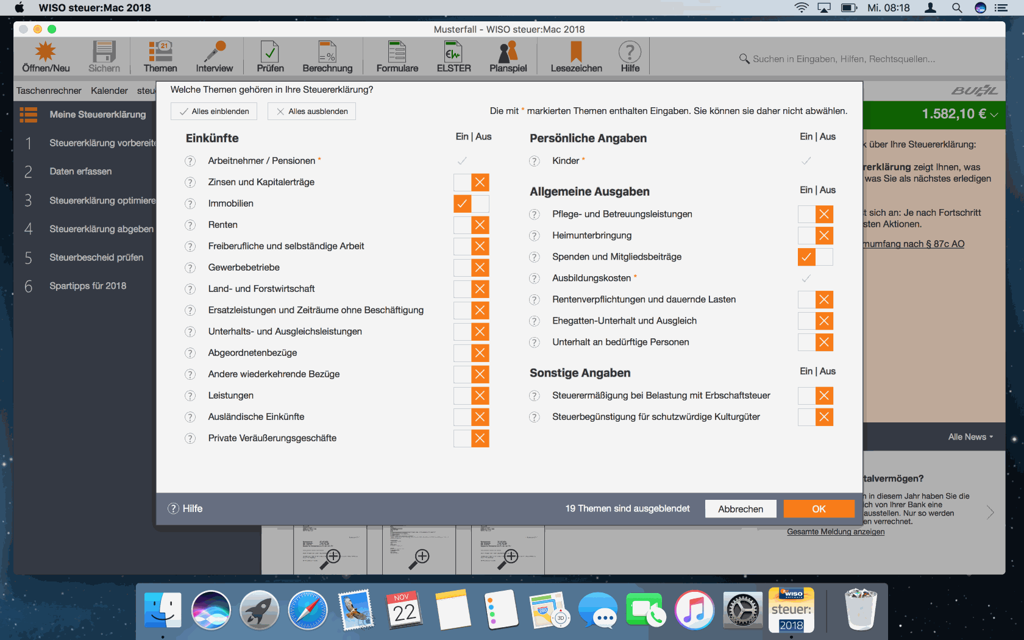Click the Lesezeichen bookmark icon
The width and height of the screenshot is (1024, 640).
point(576,57)
